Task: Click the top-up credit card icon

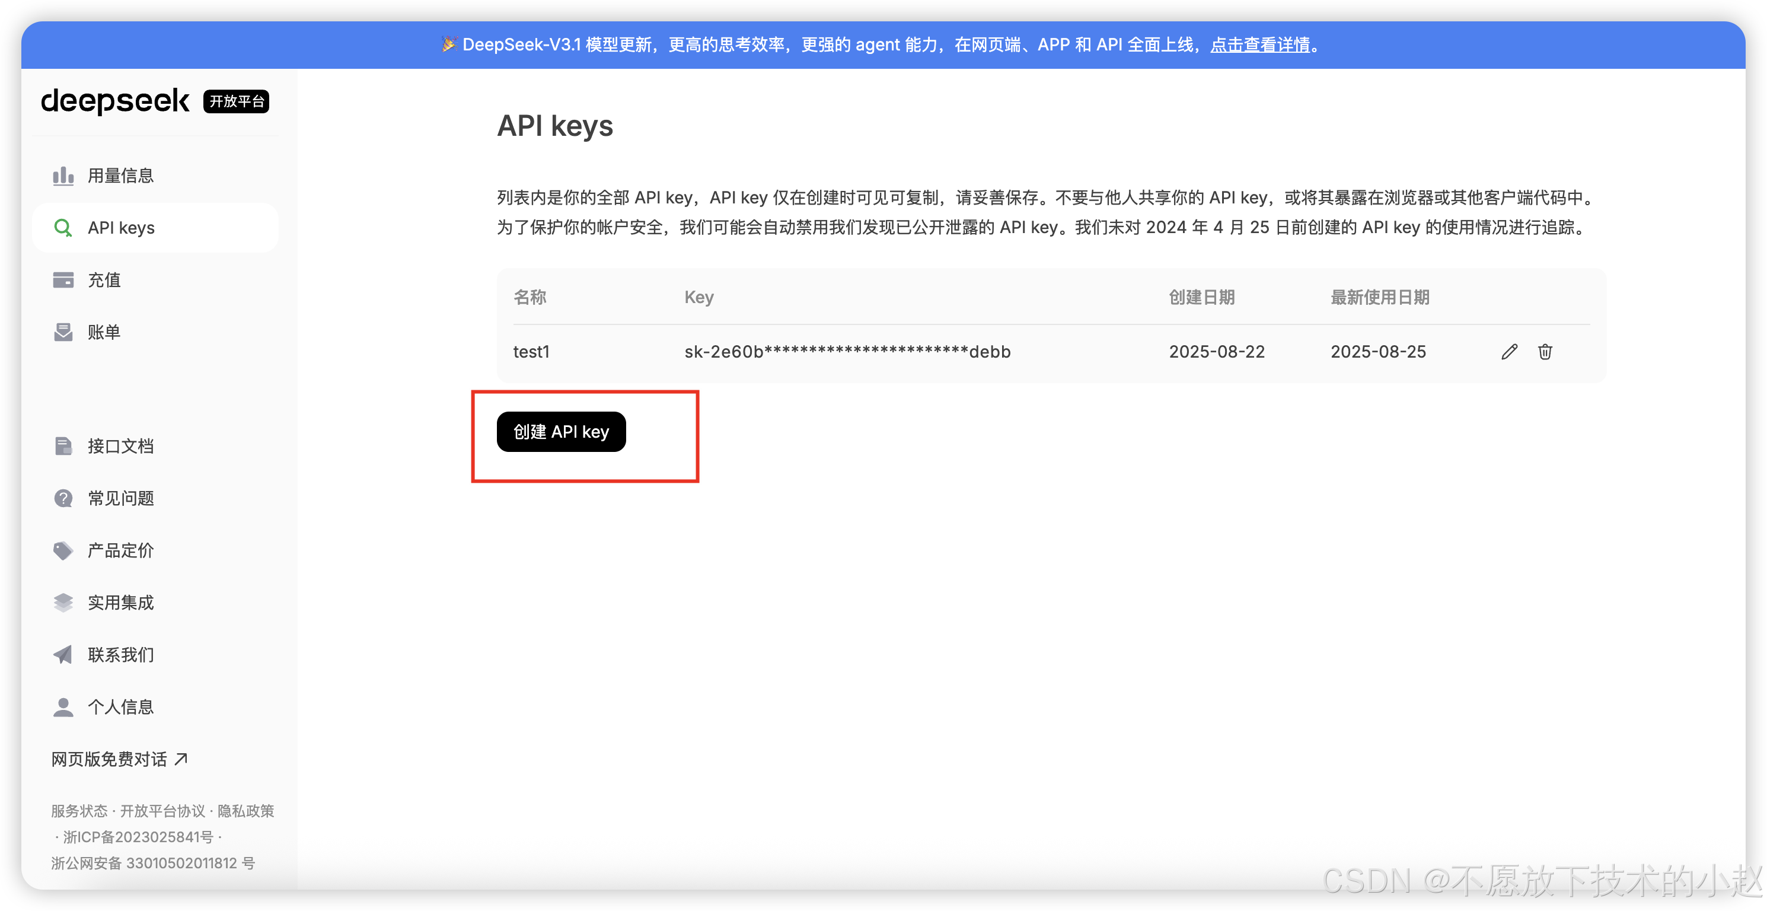Action: click(63, 280)
